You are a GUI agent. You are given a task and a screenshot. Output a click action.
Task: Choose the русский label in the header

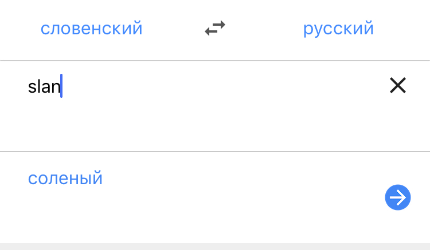338,28
